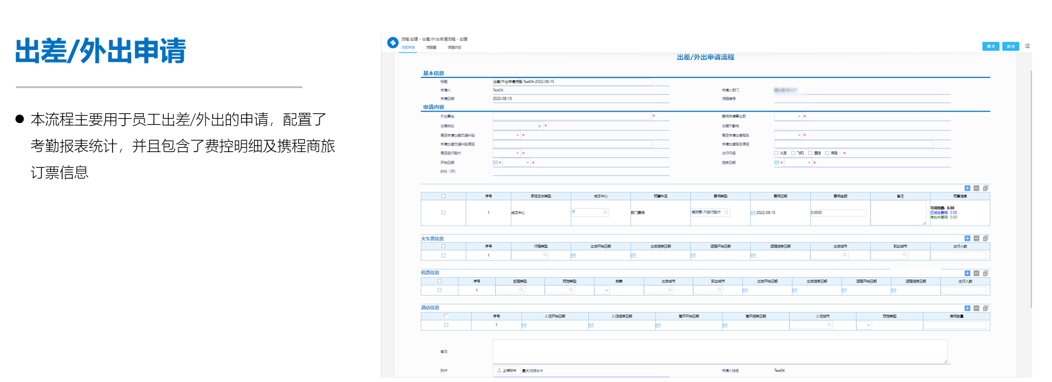Copy selected row in 酒店信息 table
This screenshot has height=382, width=1052.
pos(985,308)
